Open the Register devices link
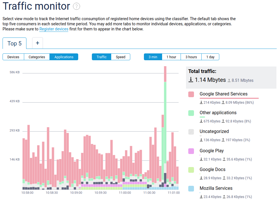This screenshot has height=202, width=279. [54, 29]
